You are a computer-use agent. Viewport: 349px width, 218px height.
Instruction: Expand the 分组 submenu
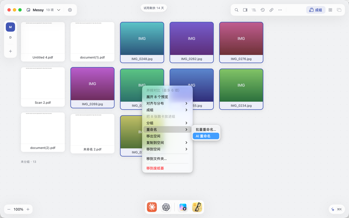167,123
